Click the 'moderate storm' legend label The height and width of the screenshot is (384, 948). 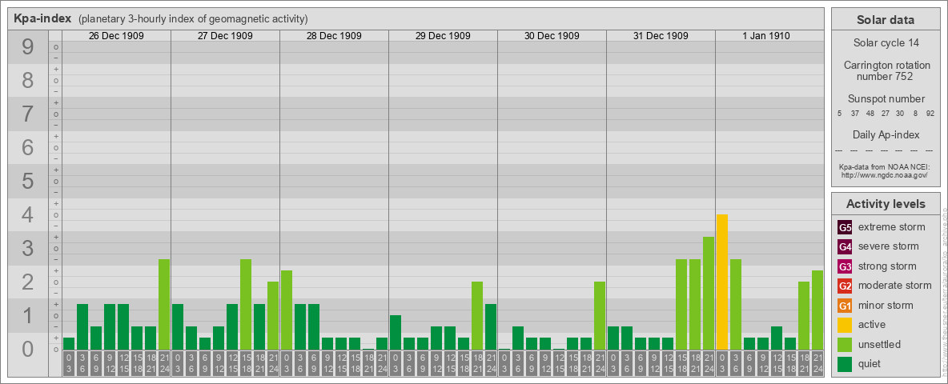895,286
